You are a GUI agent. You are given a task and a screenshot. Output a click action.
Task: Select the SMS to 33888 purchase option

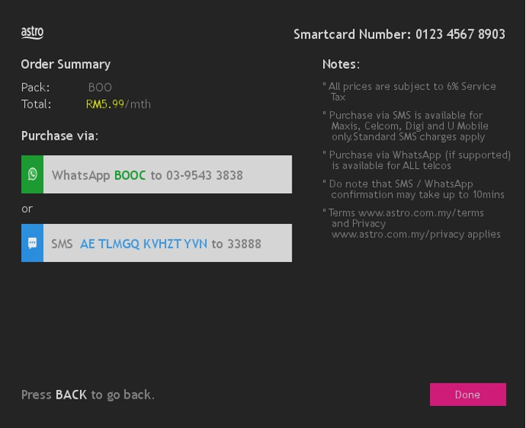tap(157, 243)
